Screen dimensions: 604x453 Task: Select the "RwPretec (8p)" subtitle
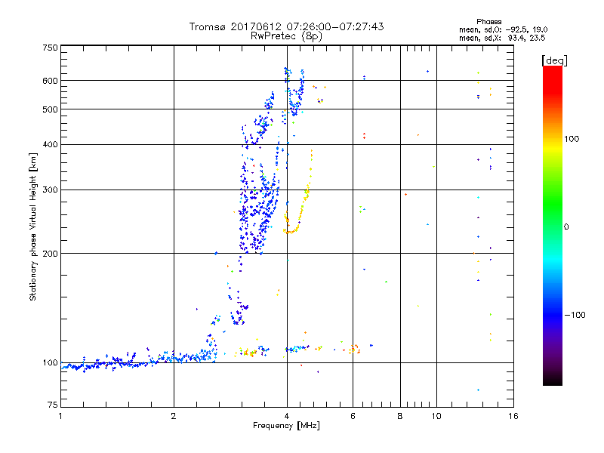(286, 36)
